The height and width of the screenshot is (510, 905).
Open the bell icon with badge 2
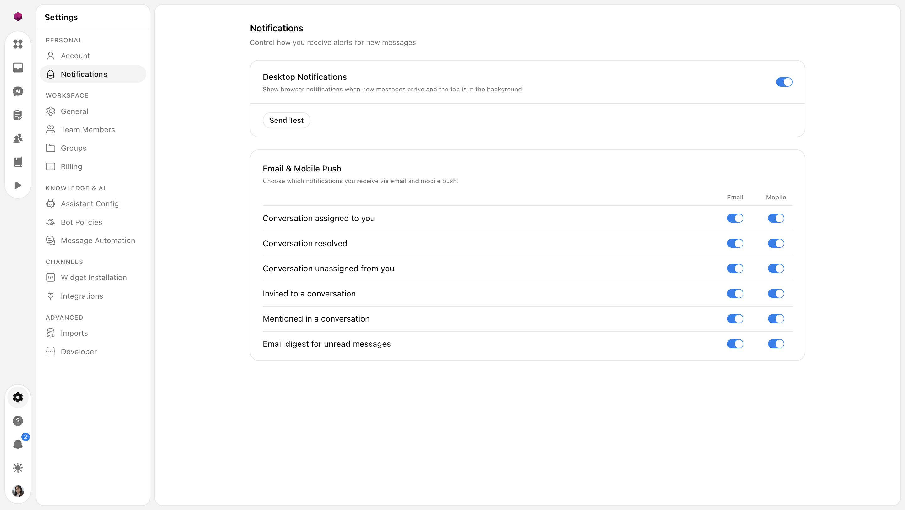coord(18,444)
